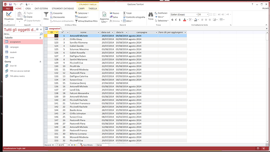Open the Over 90 query
Image resolution: width=270 pixels, height=152 pixels.
[x=13, y=66]
